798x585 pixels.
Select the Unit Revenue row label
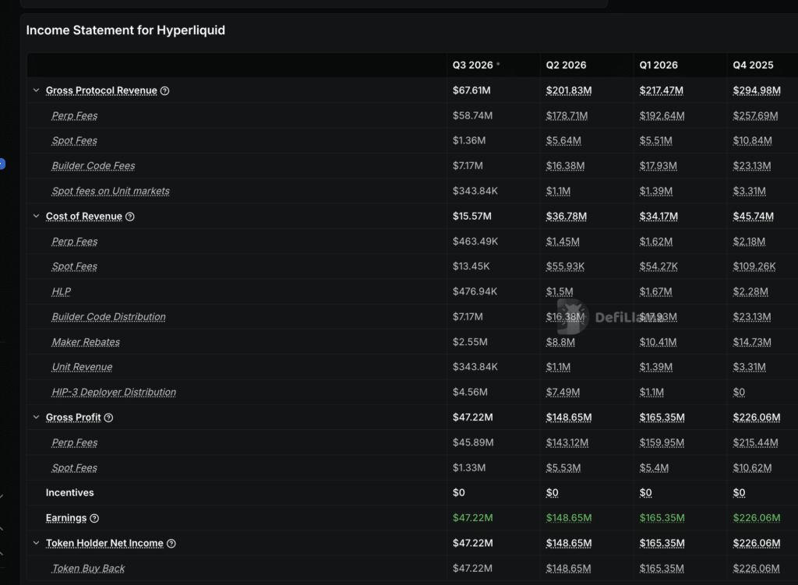click(x=82, y=367)
